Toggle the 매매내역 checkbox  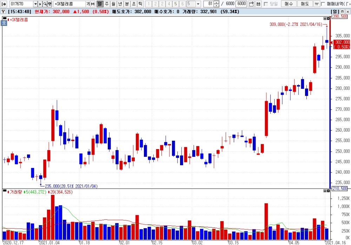[323, 4]
